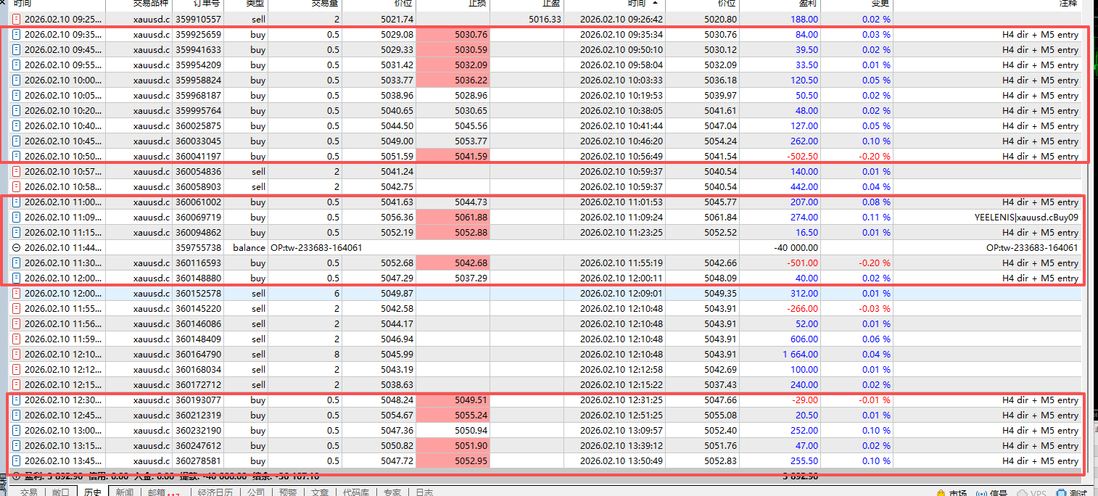Switch to the 历史 tab
Screen dimensions: 1098x496
pos(92,492)
